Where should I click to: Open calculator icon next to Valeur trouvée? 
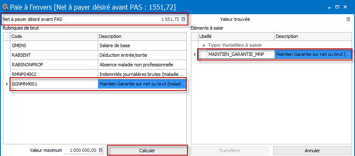348,20
